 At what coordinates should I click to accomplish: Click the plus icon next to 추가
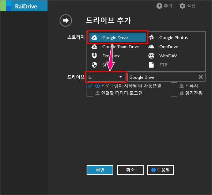(x=159, y=6)
